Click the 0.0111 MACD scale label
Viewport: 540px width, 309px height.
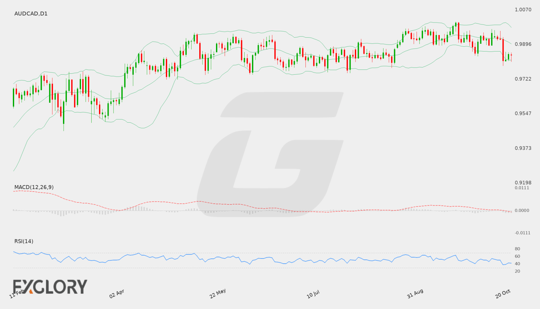coord(522,188)
